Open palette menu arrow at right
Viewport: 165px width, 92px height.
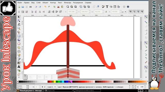click(x=147, y=81)
